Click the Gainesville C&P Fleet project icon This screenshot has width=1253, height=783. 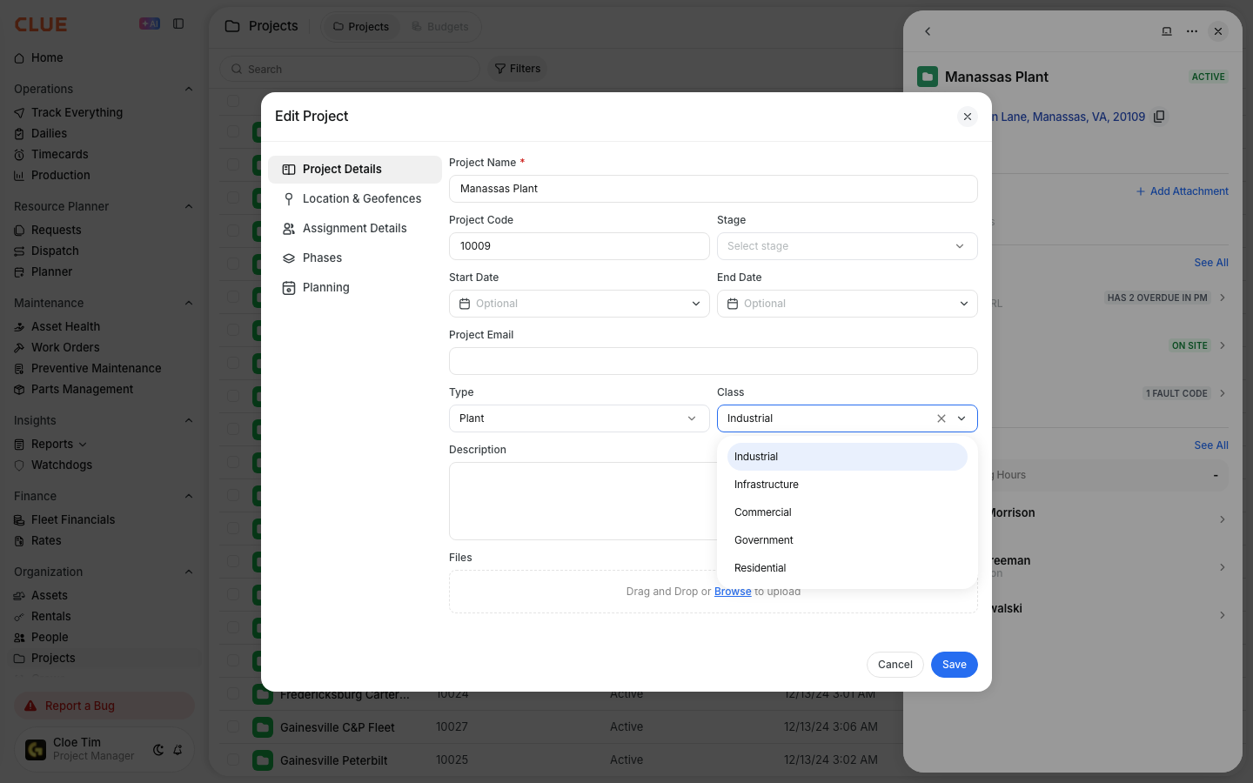click(x=262, y=727)
